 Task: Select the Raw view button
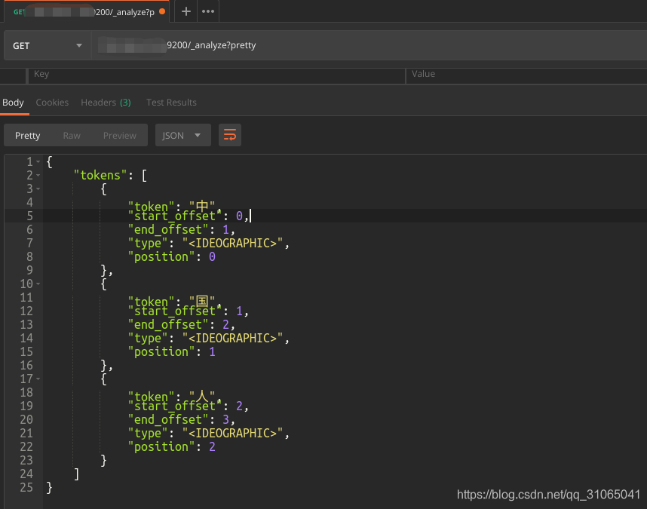click(72, 135)
